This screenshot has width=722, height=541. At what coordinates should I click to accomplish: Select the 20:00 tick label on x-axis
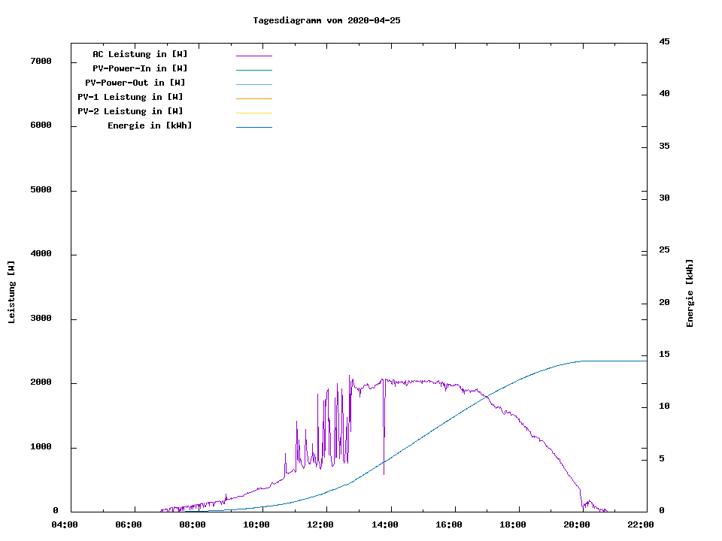[577, 524]
